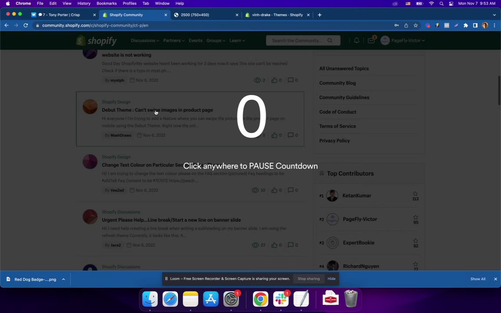
Task: Open the Chrome extensions puzzle icon
Action: (x=465, y=25)
